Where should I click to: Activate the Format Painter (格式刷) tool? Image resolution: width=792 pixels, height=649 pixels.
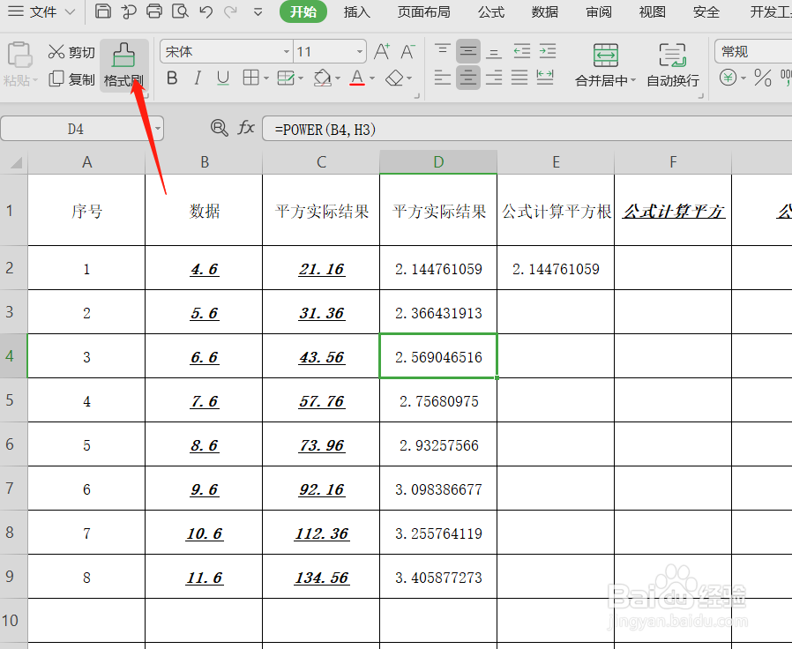point(123,65)
